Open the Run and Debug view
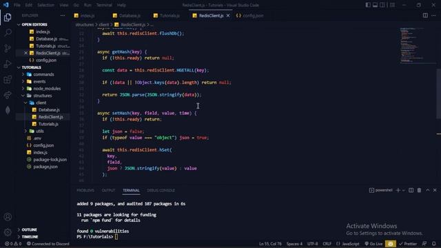 8,64
